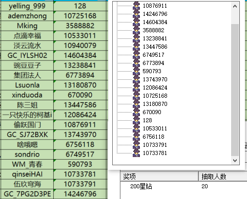Select spreadsheet ID cell 670090 beside xinduoda
247x199 pixels.
[x=80, y=95]
